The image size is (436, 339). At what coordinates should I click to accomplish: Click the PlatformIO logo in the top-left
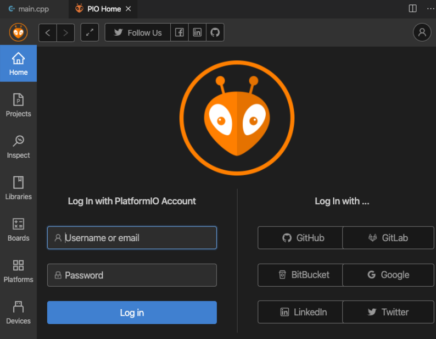tap(19, 32)
